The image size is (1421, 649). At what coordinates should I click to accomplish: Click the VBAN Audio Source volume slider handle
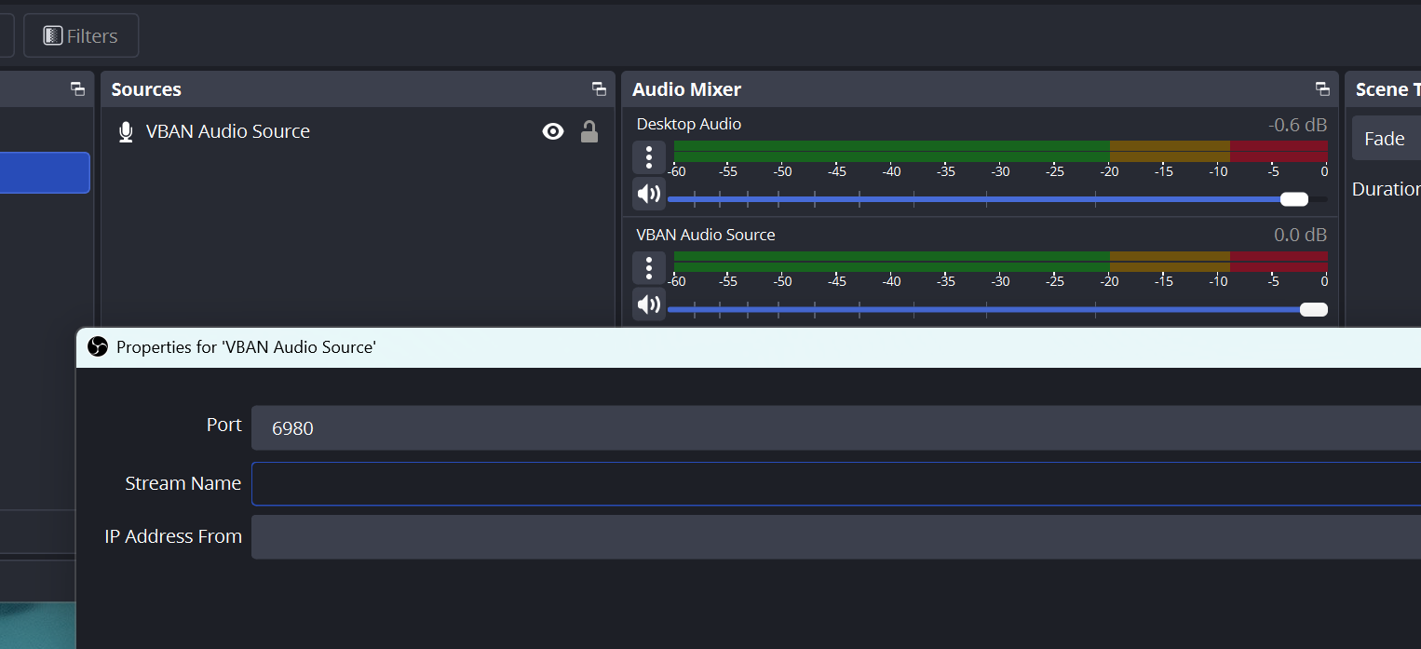pyautogui.click(x=1313, y=310)
